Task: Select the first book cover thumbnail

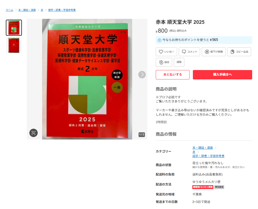Action: click(14, 28)
